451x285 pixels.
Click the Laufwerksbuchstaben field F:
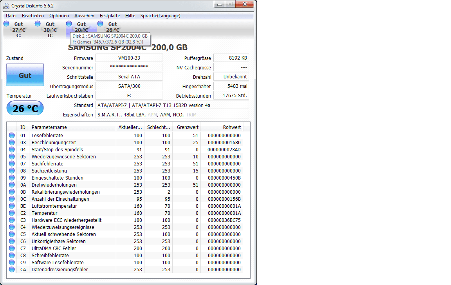click(129, 96)
